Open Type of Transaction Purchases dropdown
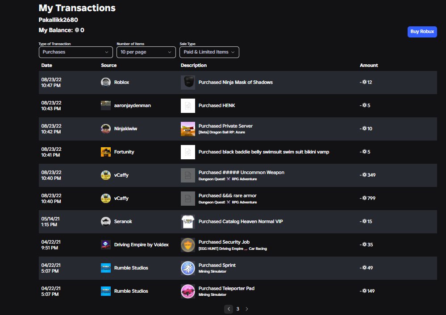This screenshot has height=315, width=446. [75, 52]
